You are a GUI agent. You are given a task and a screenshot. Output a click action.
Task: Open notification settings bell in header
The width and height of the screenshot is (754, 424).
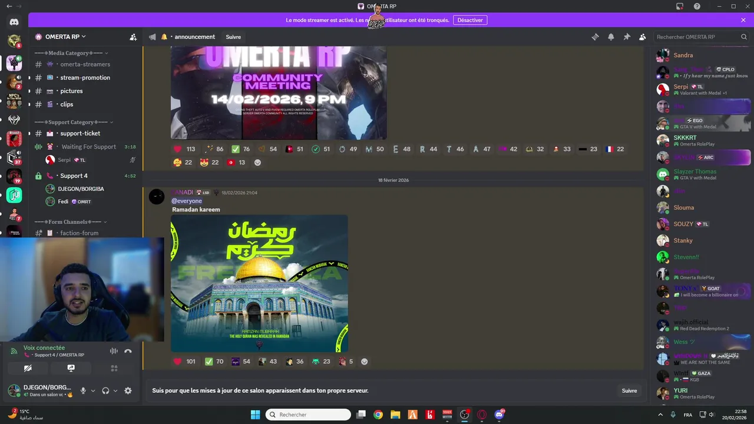[x=611, y=37]
